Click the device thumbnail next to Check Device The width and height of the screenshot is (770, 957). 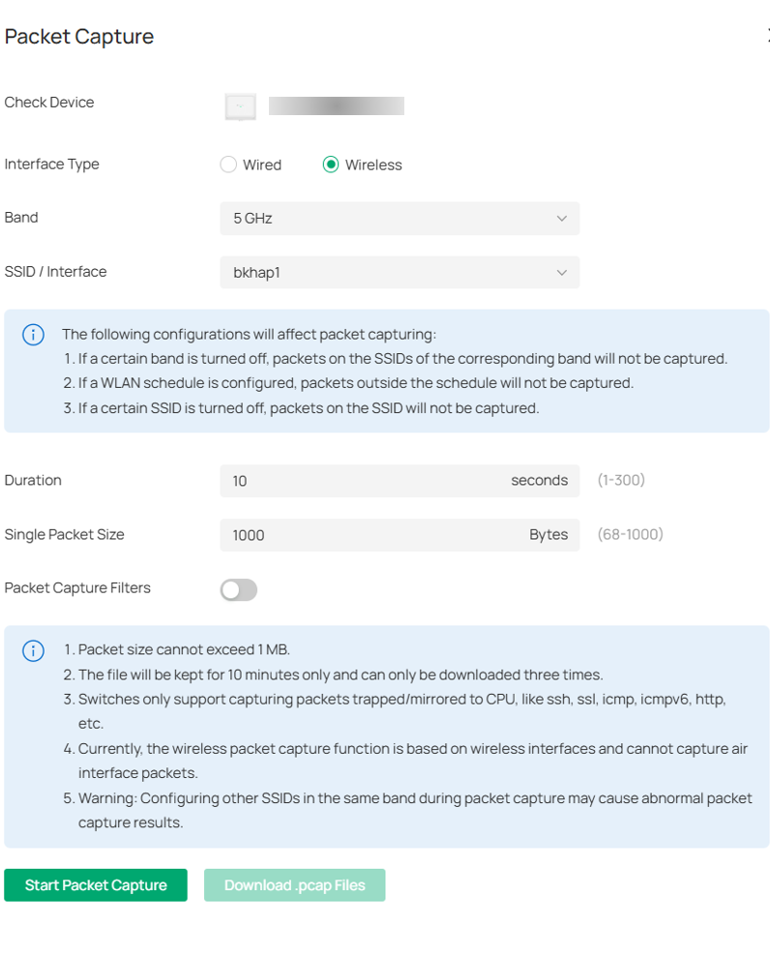(x=240, y=106)
